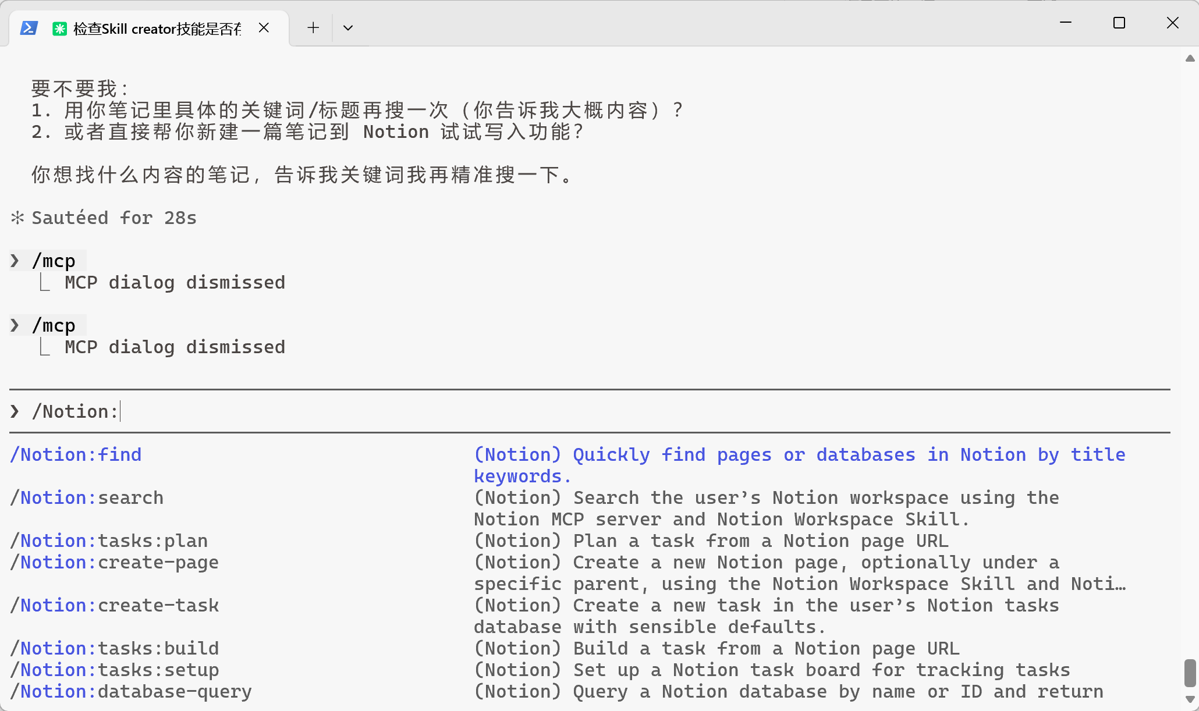
Task: Click the option 1 line about 关键词/标题
Action: [357, 110]
